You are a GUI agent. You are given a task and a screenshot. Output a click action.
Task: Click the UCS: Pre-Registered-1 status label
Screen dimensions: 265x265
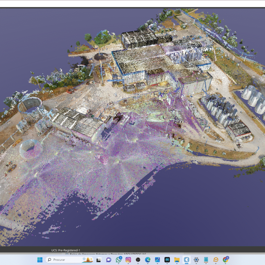coord(66,250)
